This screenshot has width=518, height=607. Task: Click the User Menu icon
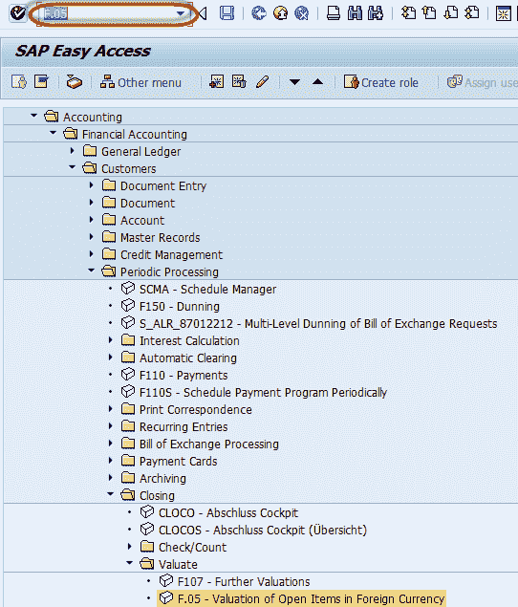tap(19, 82)
